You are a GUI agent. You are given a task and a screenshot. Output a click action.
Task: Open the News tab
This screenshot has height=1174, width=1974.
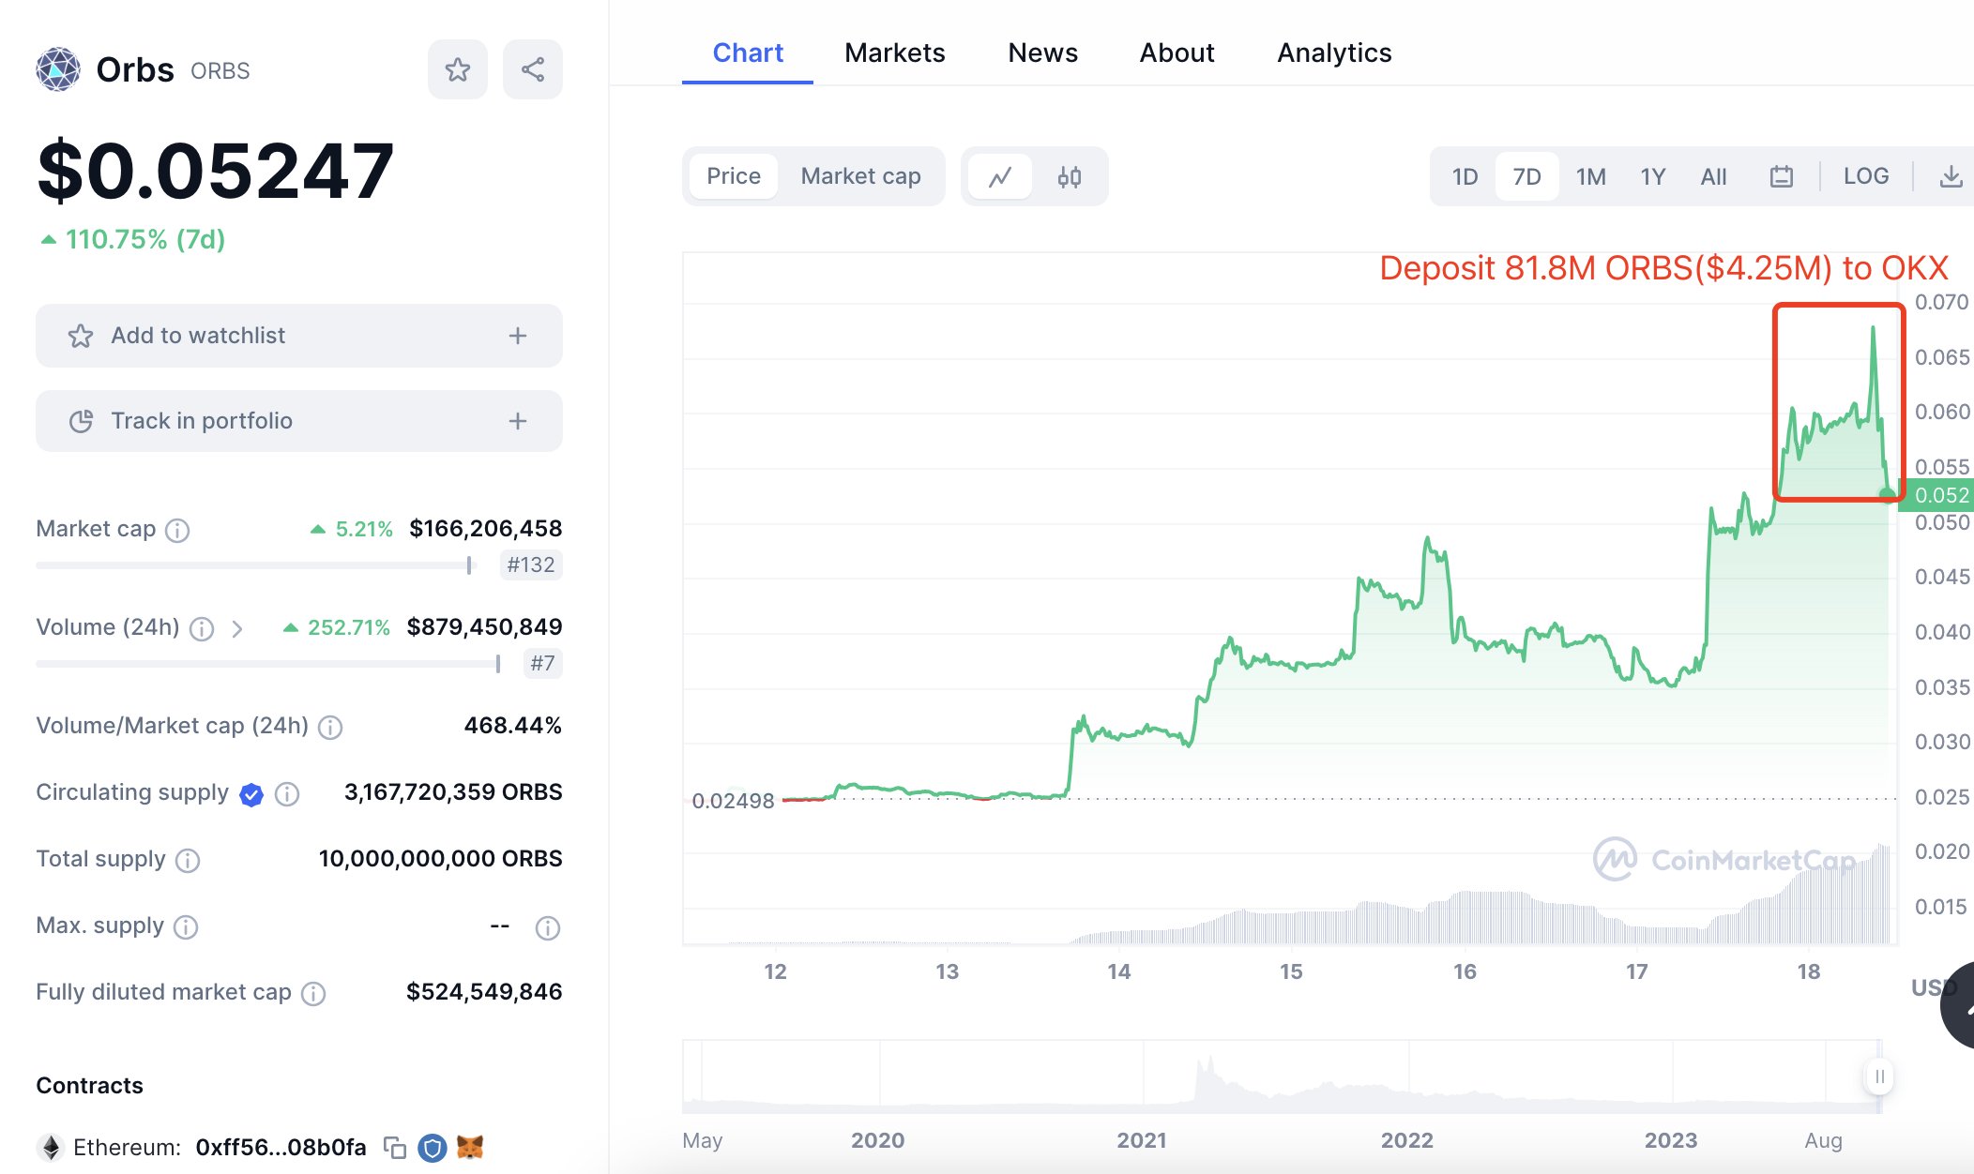click(1042, 53)
